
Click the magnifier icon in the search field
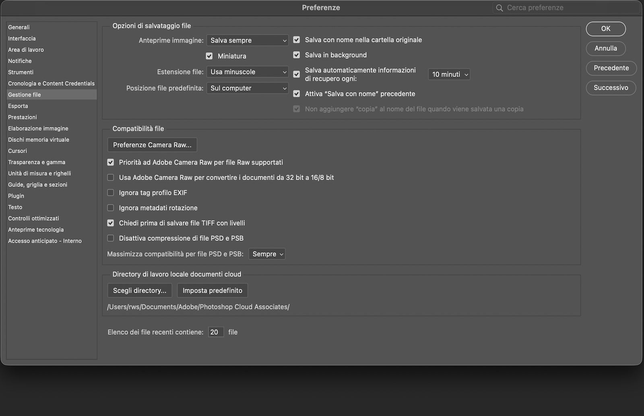point(500,7)
